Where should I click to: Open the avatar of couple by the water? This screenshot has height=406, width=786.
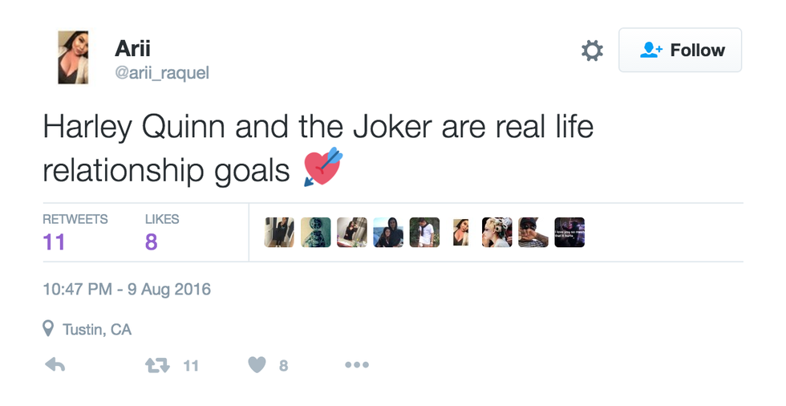pos(388,233)
